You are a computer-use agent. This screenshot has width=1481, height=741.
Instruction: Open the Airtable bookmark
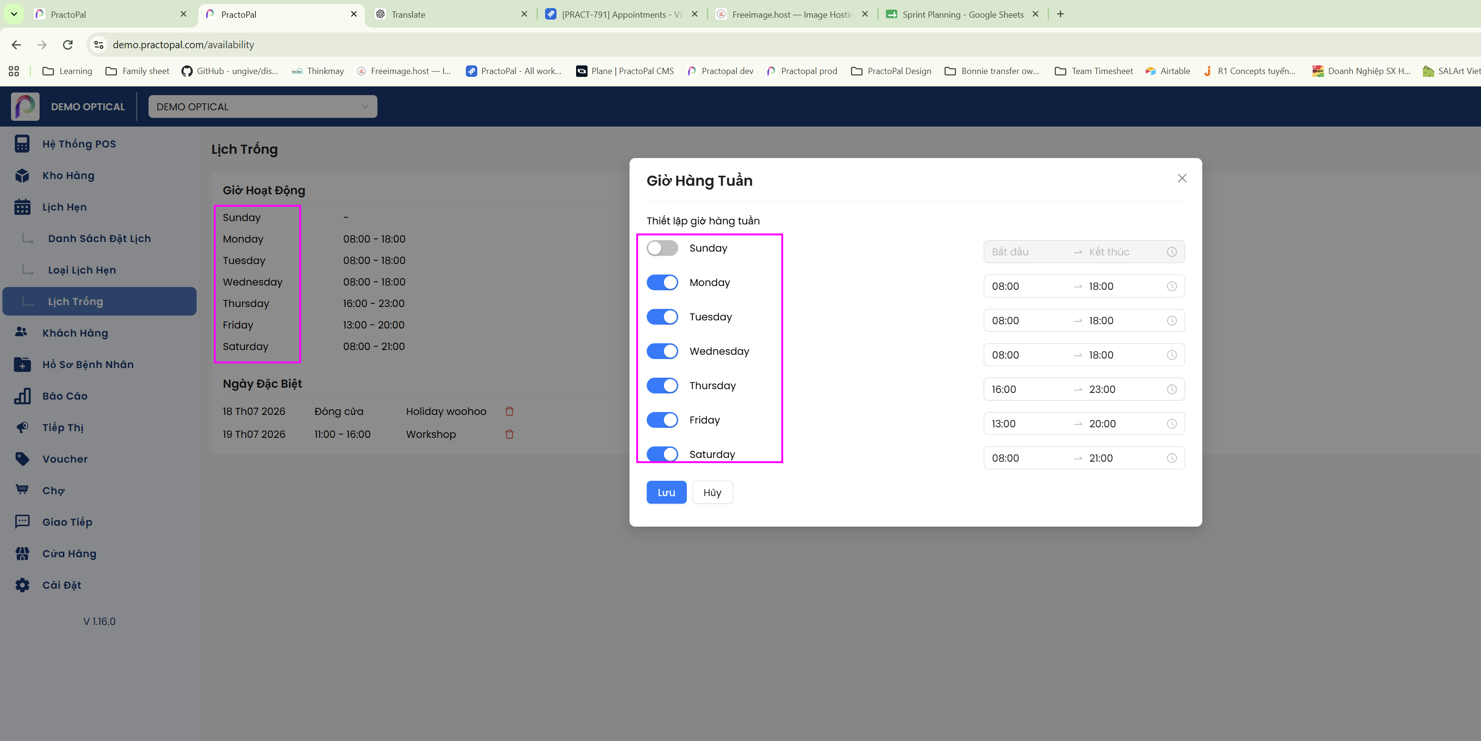coord(1167,71)
